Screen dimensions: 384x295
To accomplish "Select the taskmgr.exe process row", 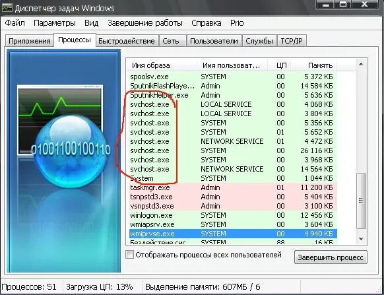I will pyautogui.click(x=232, y=187).
